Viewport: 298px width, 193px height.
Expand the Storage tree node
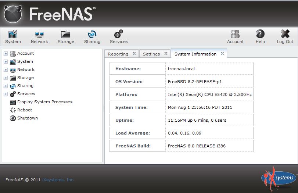coord(6,78)
